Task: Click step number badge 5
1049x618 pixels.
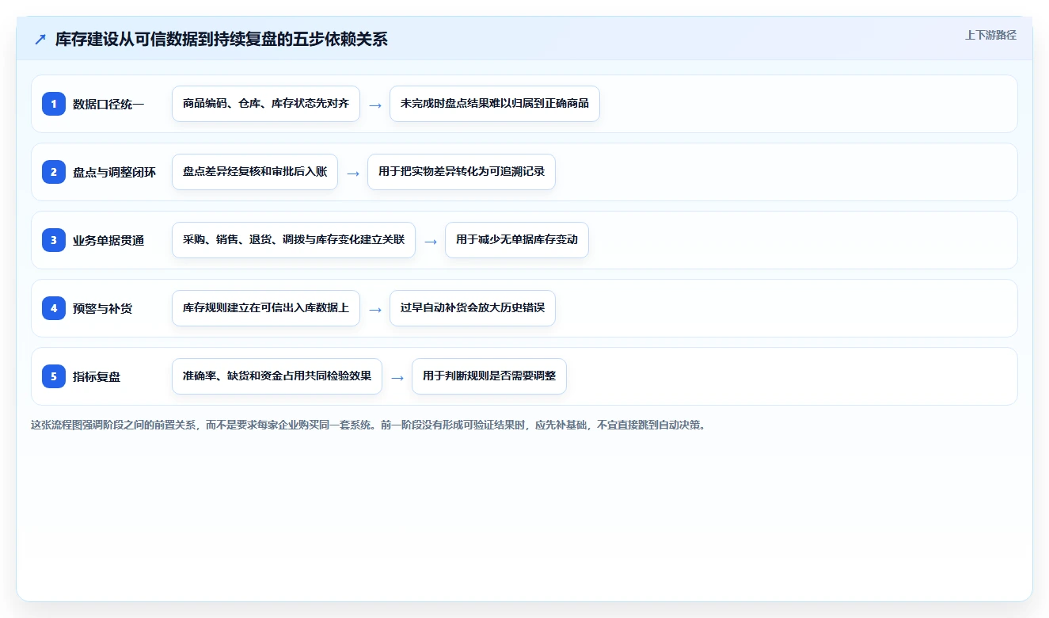Action: click(54, 376)
